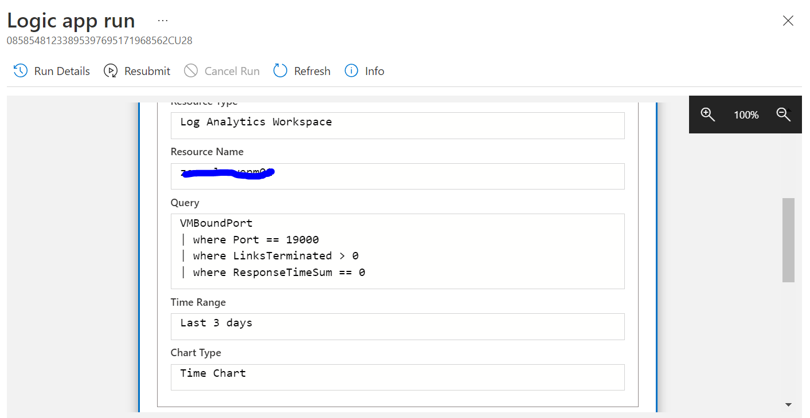Click the Chart Type field showing Time Chart

397,377
